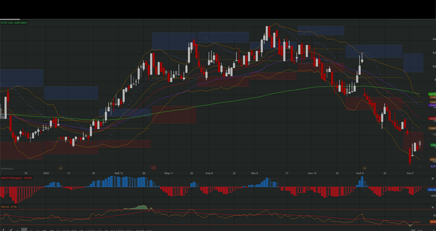Click the purple 7,6493 price tag
Screen dimensions: 436x231
tap(432, 105)
